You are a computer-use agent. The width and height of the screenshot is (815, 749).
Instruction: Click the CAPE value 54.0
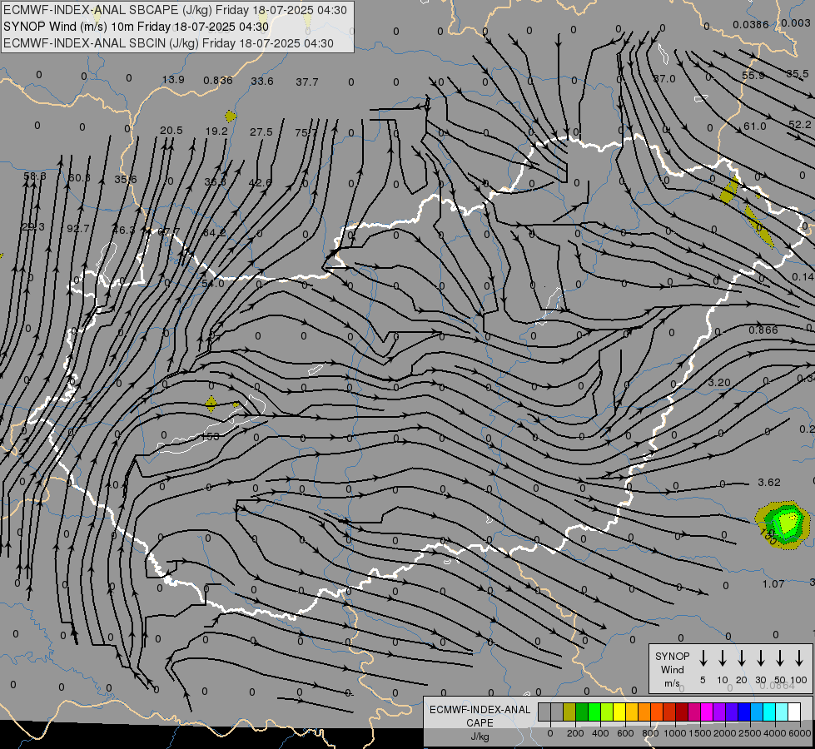(212, 283)
